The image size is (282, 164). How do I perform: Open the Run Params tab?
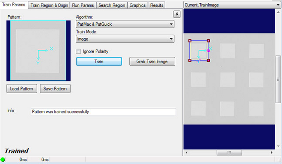point(83,5)
